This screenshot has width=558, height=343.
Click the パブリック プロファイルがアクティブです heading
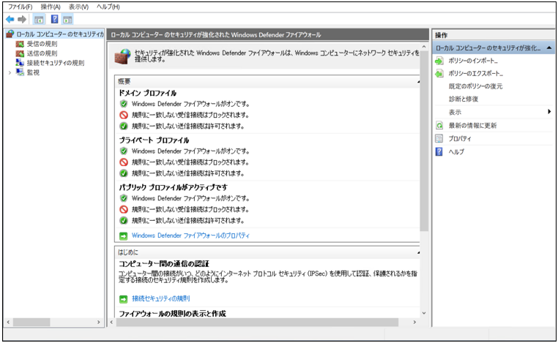coord(173,187)
